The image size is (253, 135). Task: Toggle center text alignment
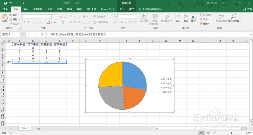click(75, 22)
